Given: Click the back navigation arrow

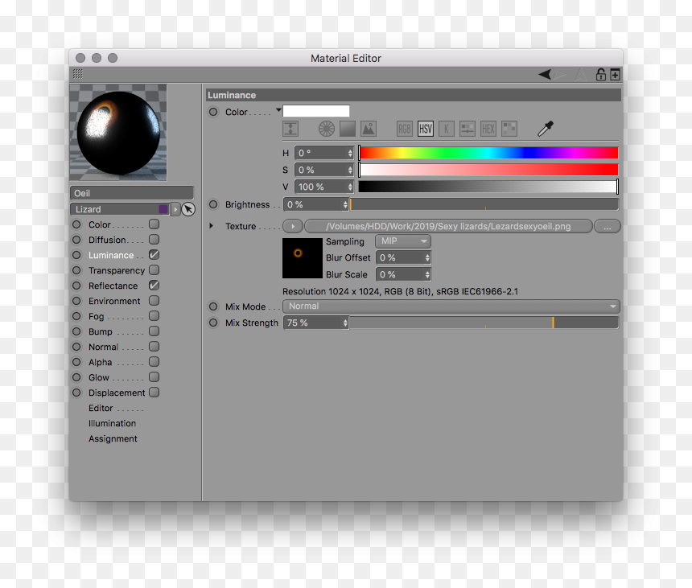Looking at the screenshot, I should click(x=545, y=74).
